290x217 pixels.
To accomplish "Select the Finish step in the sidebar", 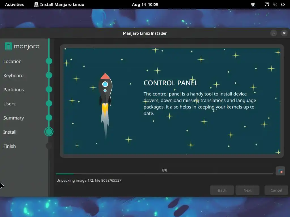I will pos(10,146).
